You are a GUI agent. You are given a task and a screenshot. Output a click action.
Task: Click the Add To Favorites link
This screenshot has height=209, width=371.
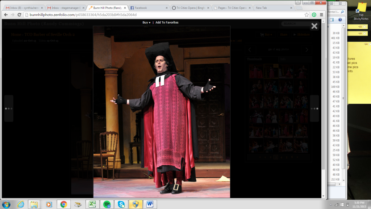point(167,22)
